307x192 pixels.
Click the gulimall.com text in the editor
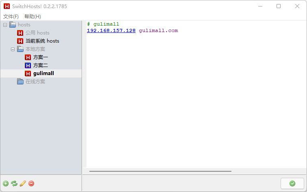point(158,30)
